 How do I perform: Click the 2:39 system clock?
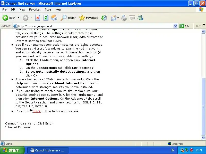point(199,150)
